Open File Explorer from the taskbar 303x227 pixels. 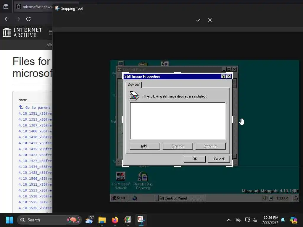[102, 220]
